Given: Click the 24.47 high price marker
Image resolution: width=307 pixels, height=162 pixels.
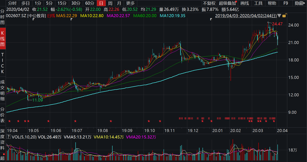Looking at the screenshot, I should coord(277,24).
